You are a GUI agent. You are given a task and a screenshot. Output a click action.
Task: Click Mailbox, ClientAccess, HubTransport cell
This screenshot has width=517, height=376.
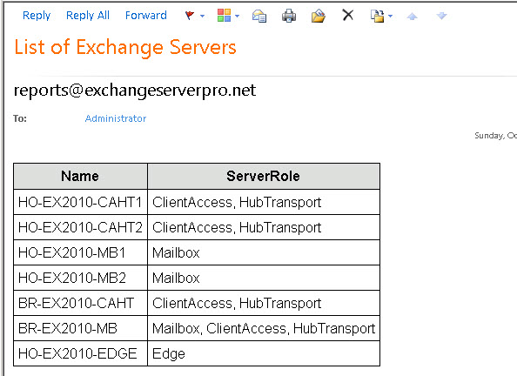264,328
